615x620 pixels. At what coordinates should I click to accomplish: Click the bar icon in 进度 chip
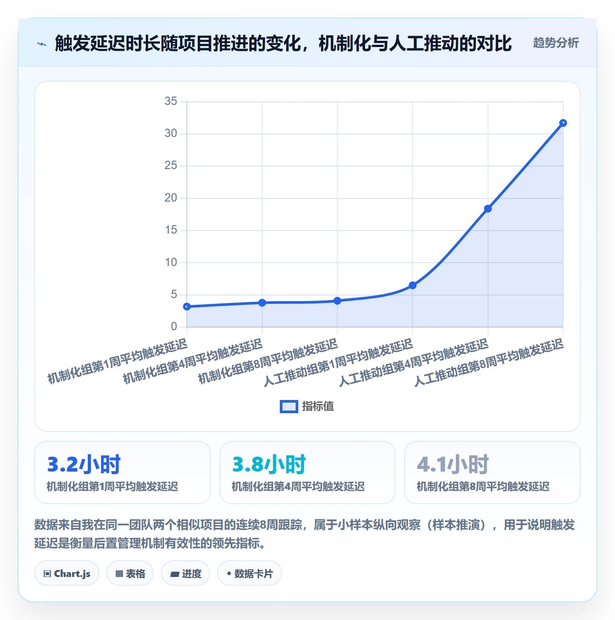coord(174,574)
